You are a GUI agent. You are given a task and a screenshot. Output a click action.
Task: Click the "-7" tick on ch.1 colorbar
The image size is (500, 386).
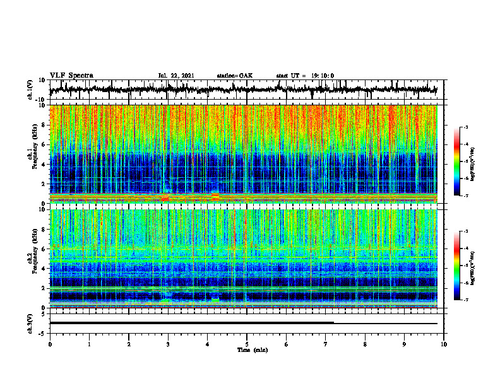coord(465,196)
